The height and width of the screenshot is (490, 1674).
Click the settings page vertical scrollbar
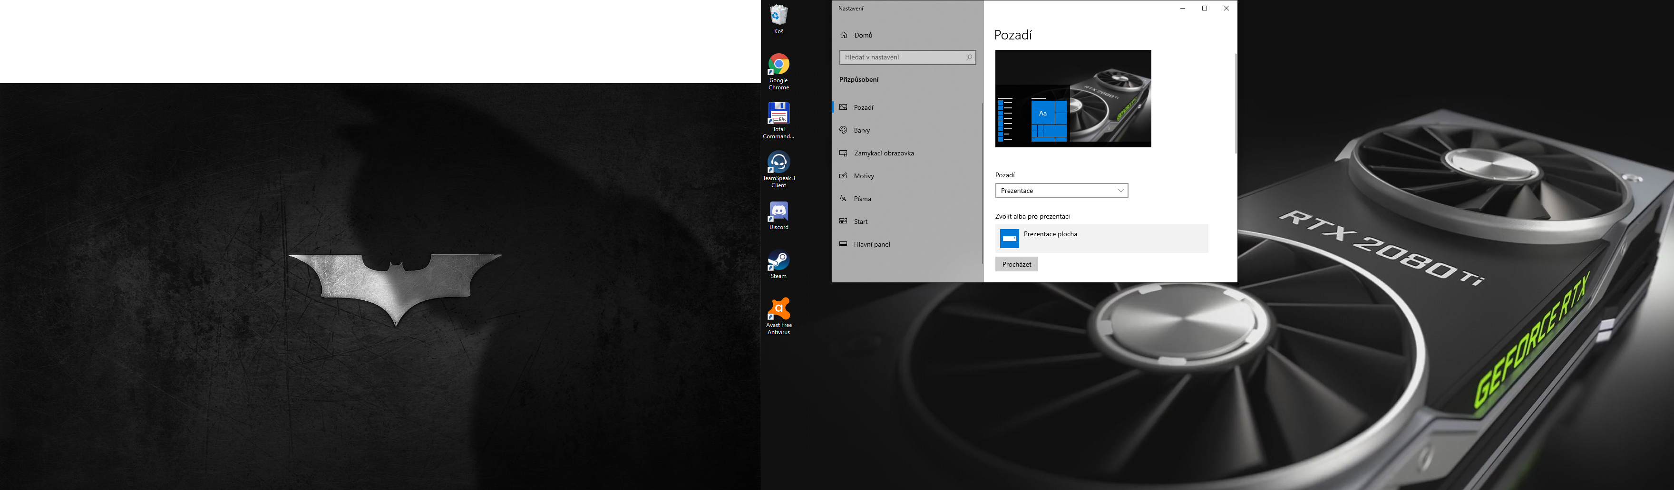[1236, 104]
